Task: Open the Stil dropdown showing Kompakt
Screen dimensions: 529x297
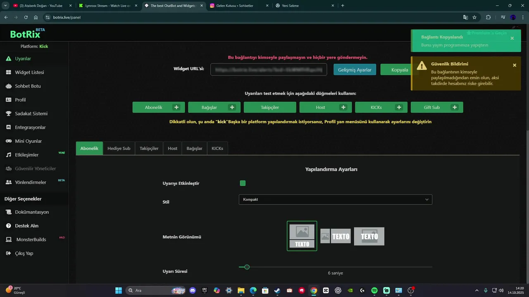Action: (x=335, y=200)
